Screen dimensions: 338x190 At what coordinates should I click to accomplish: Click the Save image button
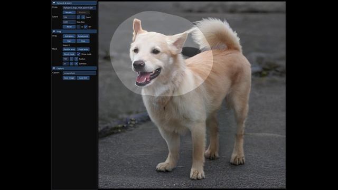[x=69, y=78]
